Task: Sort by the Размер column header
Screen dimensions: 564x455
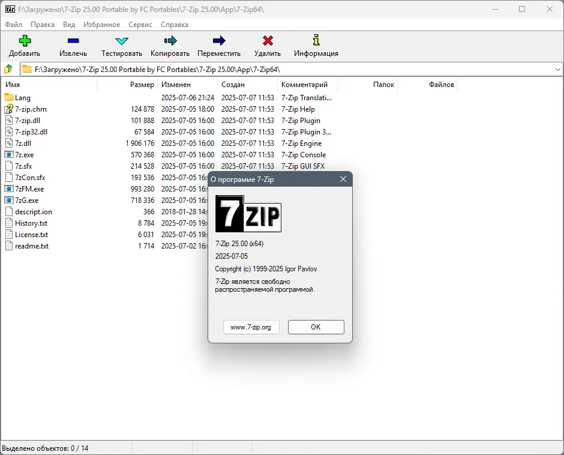Action: (127, 85)
